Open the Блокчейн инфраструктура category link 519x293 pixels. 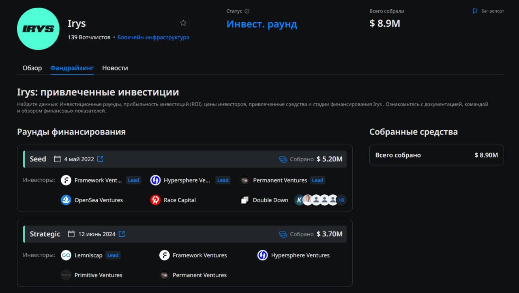(153, 37)
